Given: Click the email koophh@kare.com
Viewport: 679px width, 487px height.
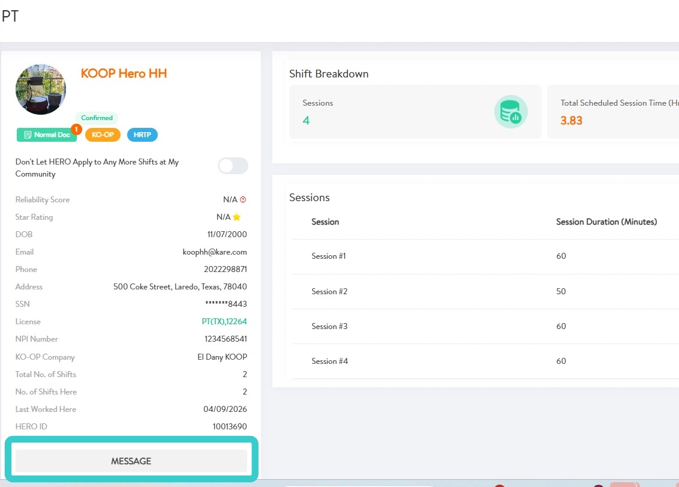Looking at the screenshot, I should point(215,252).
